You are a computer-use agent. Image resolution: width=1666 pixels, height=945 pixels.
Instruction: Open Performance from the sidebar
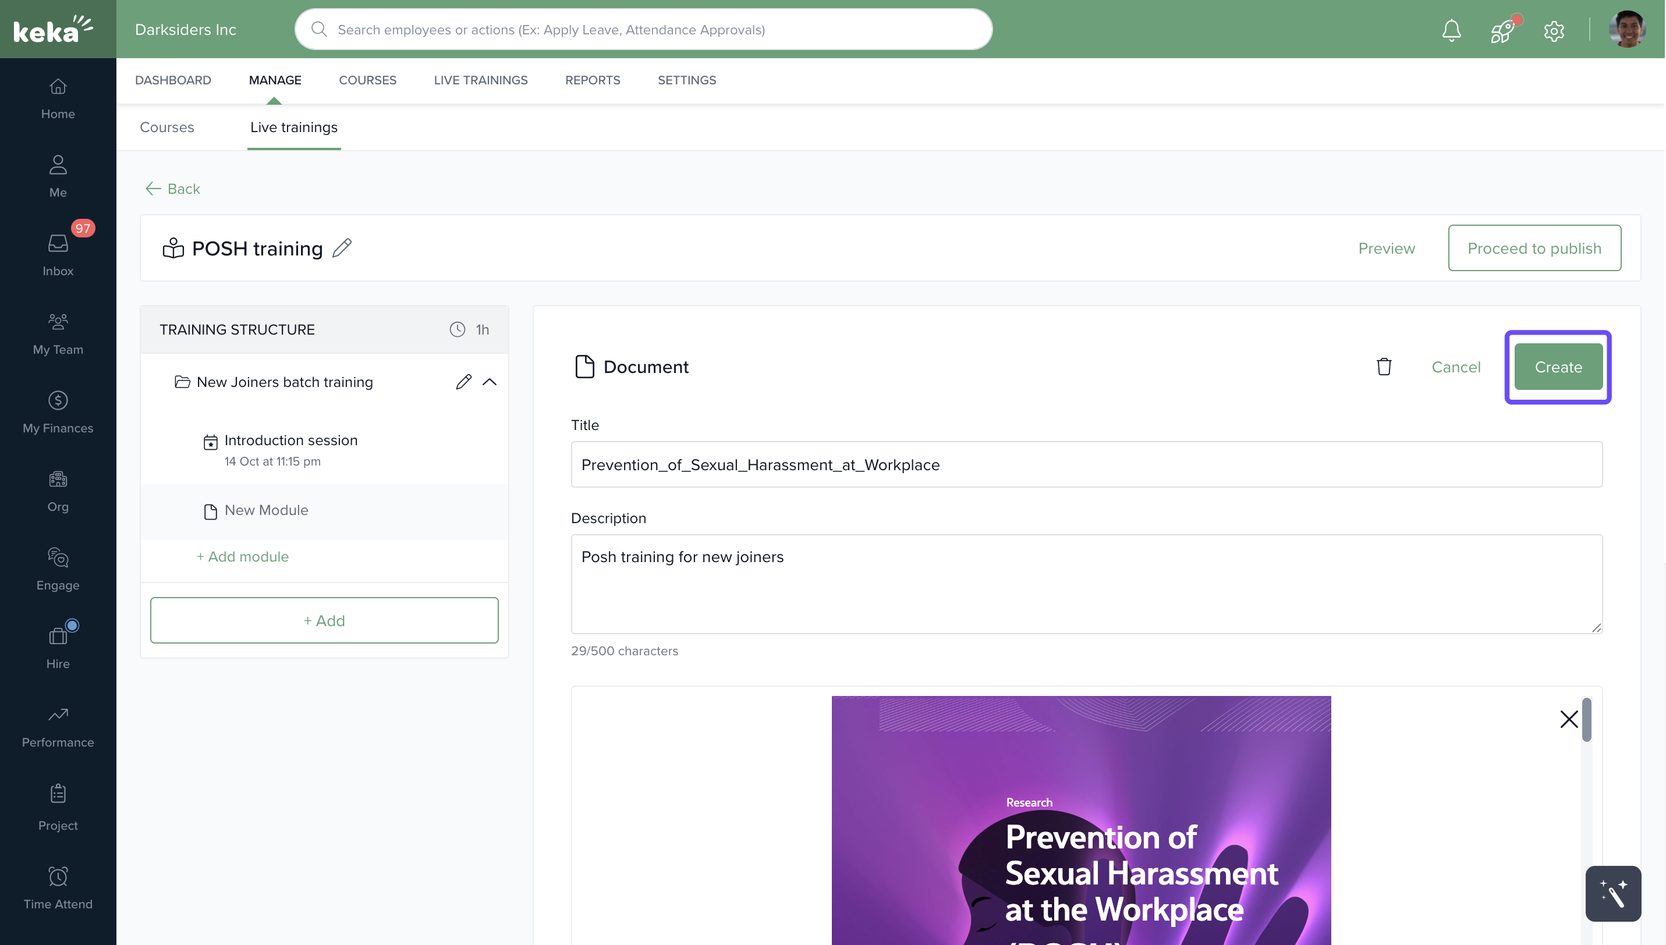pyautogui.click(x=57, y=726)
